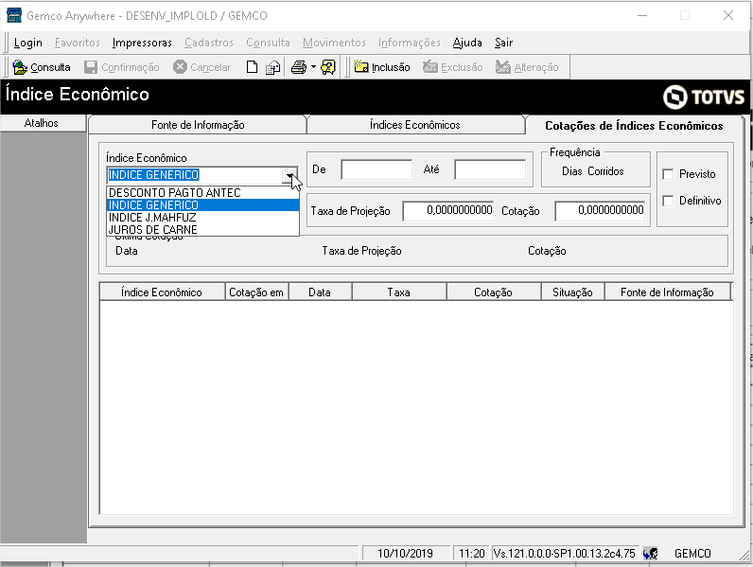
Task: Click the help question mark icon
Action: pyautogui.click(x=328, y=67)
